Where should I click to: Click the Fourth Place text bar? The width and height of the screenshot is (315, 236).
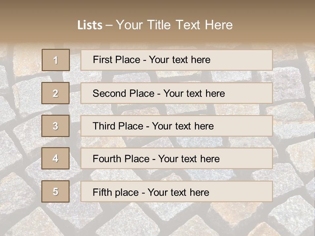pos(177,158)
